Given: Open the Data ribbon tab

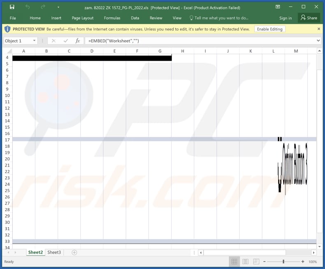Looking at the screenshot, I should [135, 18].
